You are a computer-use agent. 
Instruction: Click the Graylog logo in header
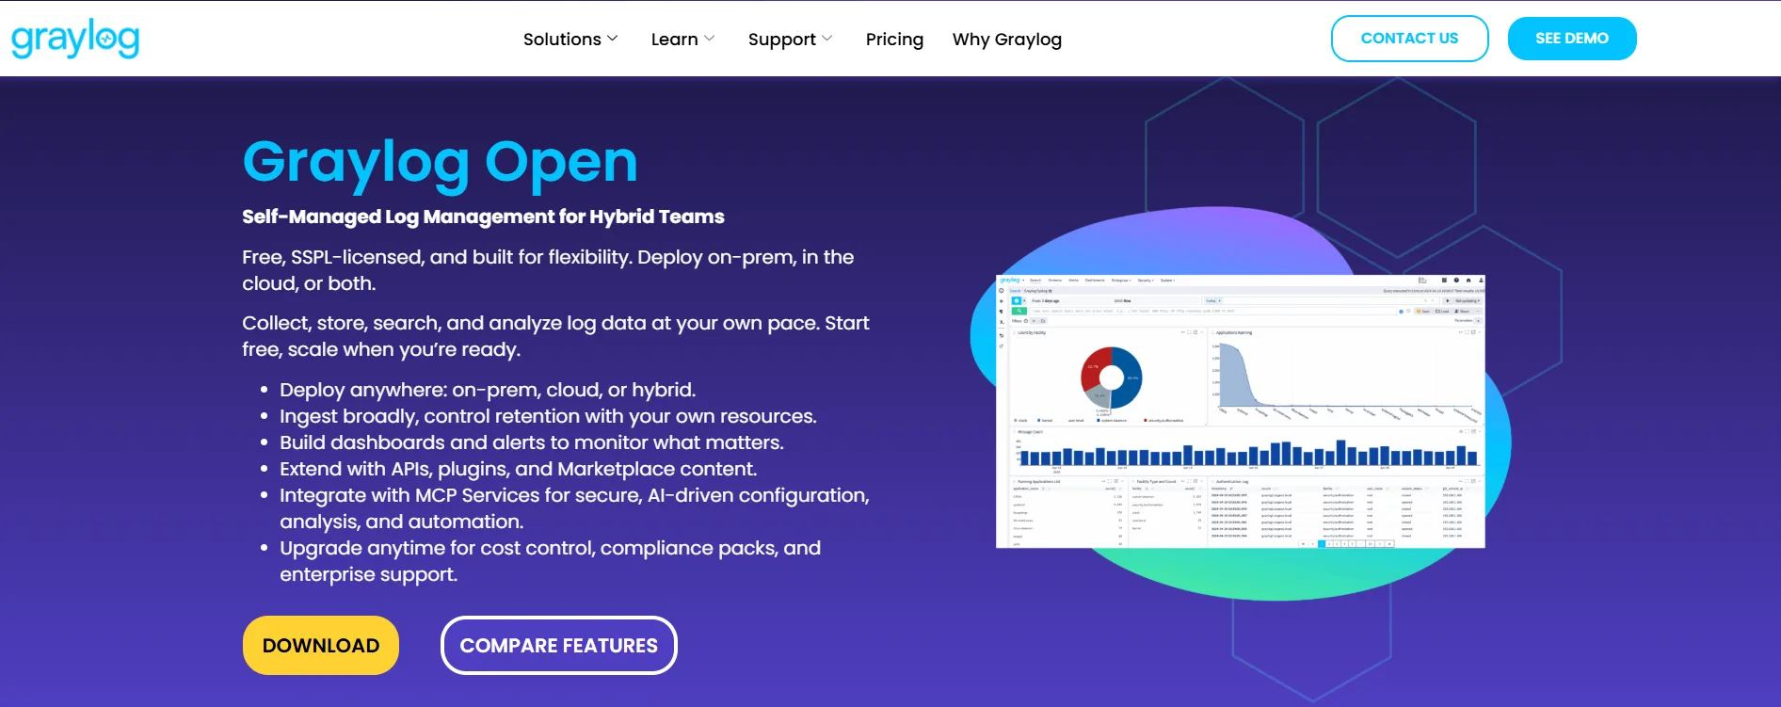75,39
